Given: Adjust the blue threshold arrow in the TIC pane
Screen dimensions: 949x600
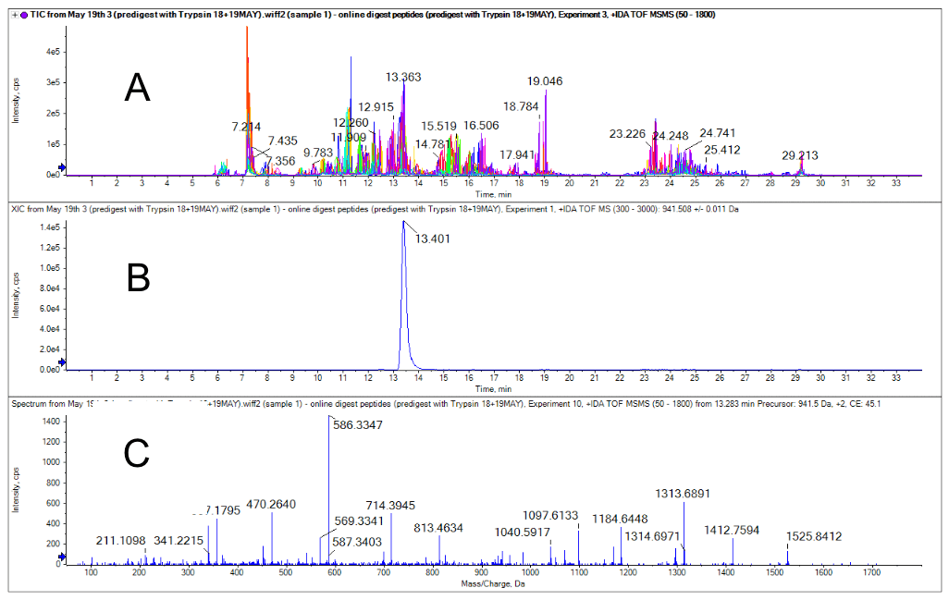Looking at the screenshot, I should point(61,167).
